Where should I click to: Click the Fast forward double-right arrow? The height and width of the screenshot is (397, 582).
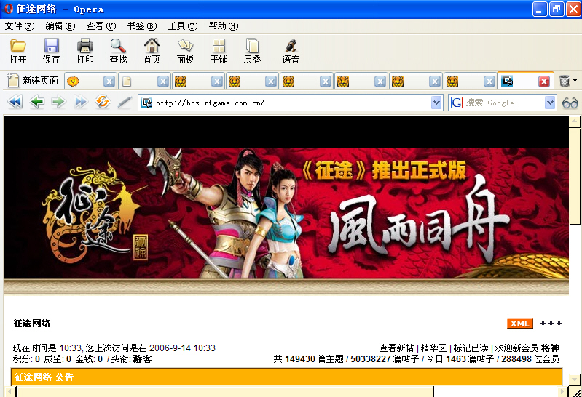(80, 102)
